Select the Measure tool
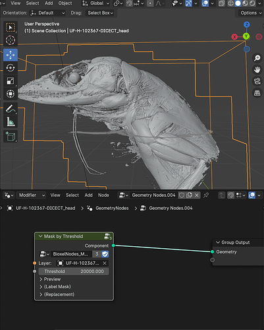This screenshot has width=264, height=330. [x=11, y=121]
